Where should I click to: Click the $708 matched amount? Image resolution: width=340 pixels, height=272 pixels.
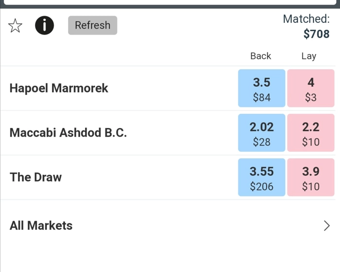pos(316,34)
